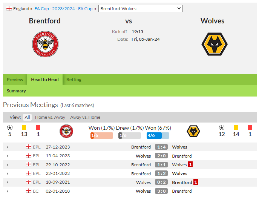Click Wolves' yellow card icon

click(x=236, y=127)
